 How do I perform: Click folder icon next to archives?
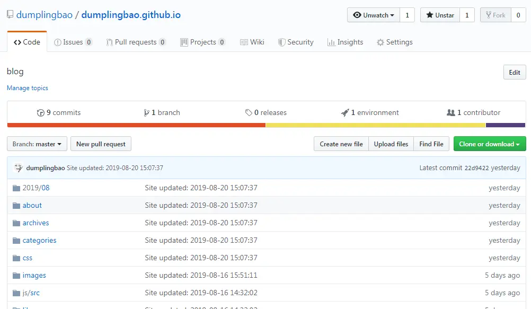16,223
